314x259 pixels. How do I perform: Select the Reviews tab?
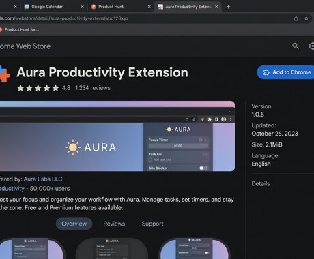coord(114,224)
